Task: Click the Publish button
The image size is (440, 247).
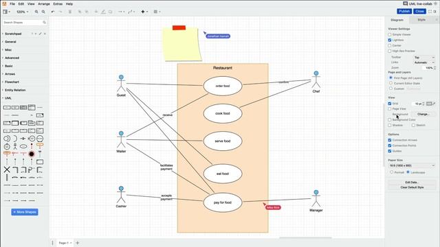Action: tap(404, 11)
